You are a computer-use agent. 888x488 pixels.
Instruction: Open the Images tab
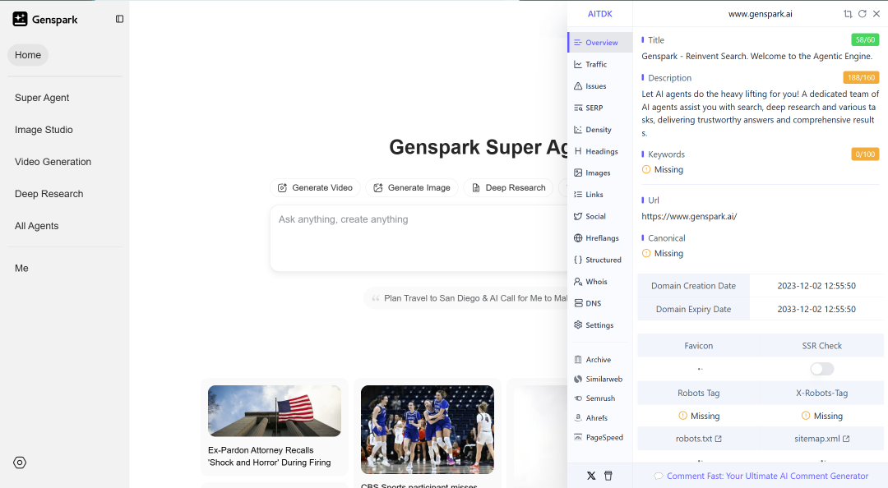(599, 173)
